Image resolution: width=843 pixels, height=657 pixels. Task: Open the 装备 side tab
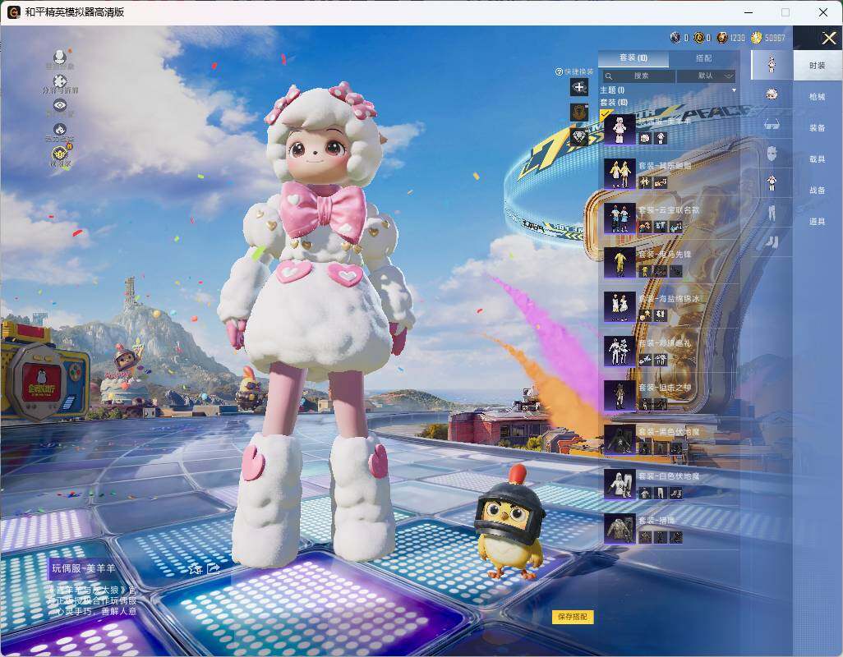[818, 128]
